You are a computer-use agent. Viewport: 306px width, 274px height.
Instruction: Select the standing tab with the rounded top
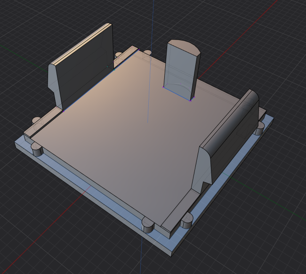point(180,70)
